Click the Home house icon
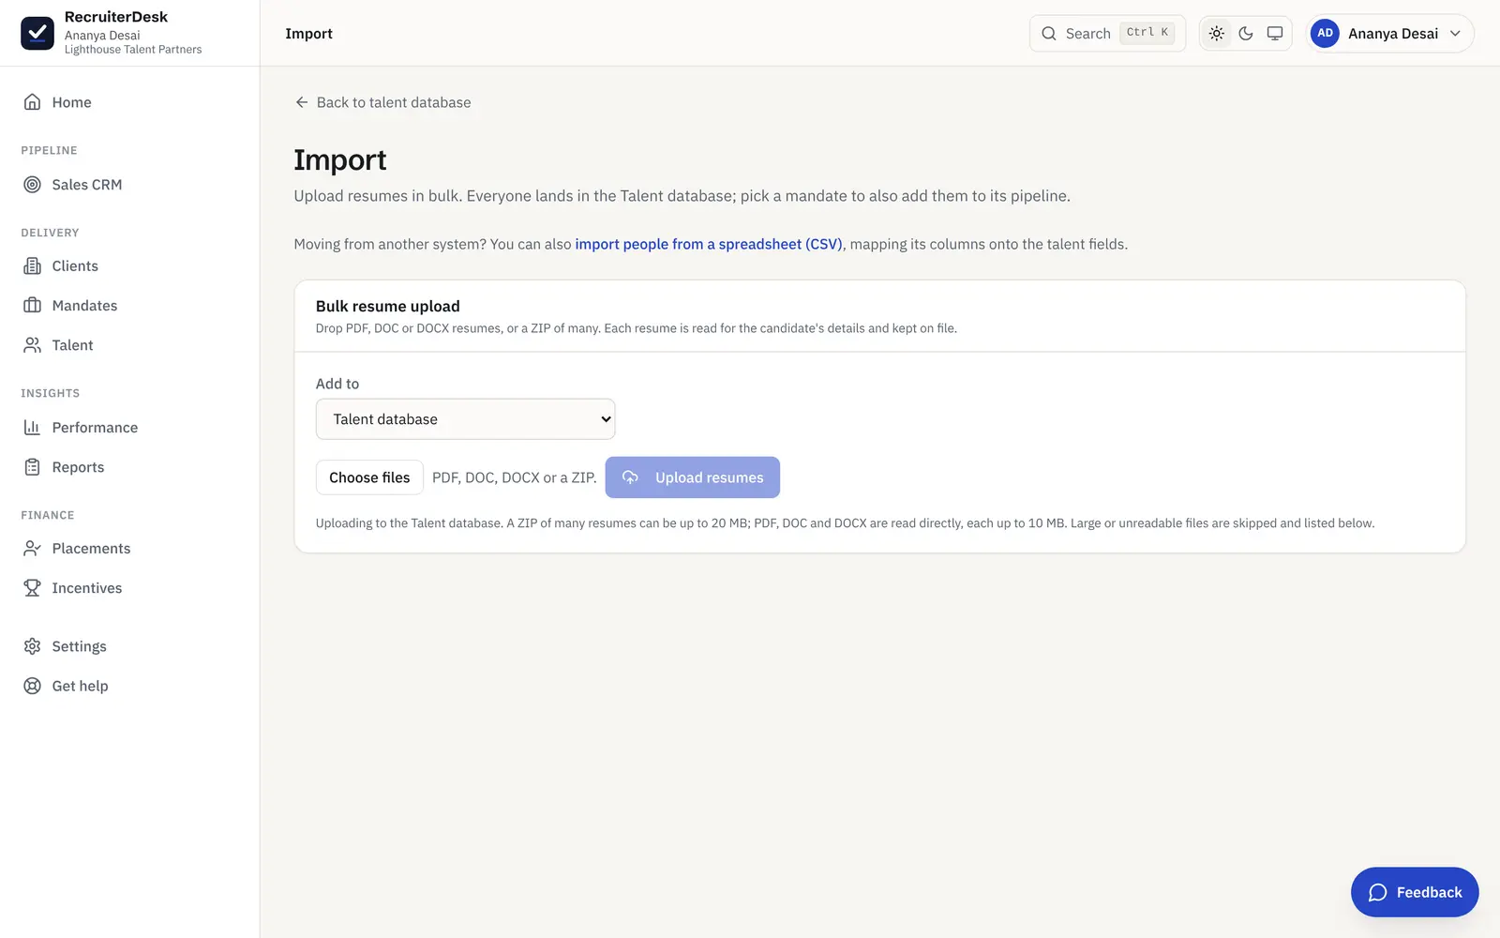 click(x=32, y=102)
